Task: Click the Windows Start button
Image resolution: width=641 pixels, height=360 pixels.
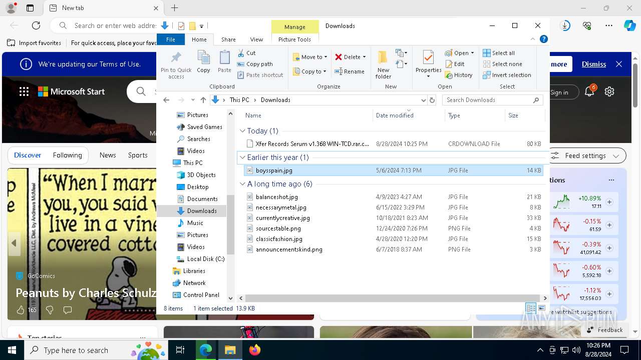Action: pyautogui.click(x=12, y=350)
